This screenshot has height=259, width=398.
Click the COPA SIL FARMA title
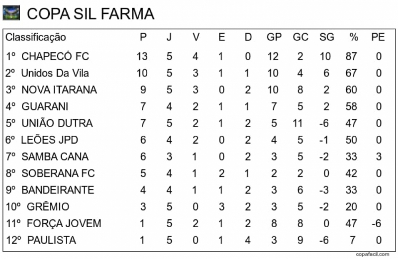click(x=91, y=14)
